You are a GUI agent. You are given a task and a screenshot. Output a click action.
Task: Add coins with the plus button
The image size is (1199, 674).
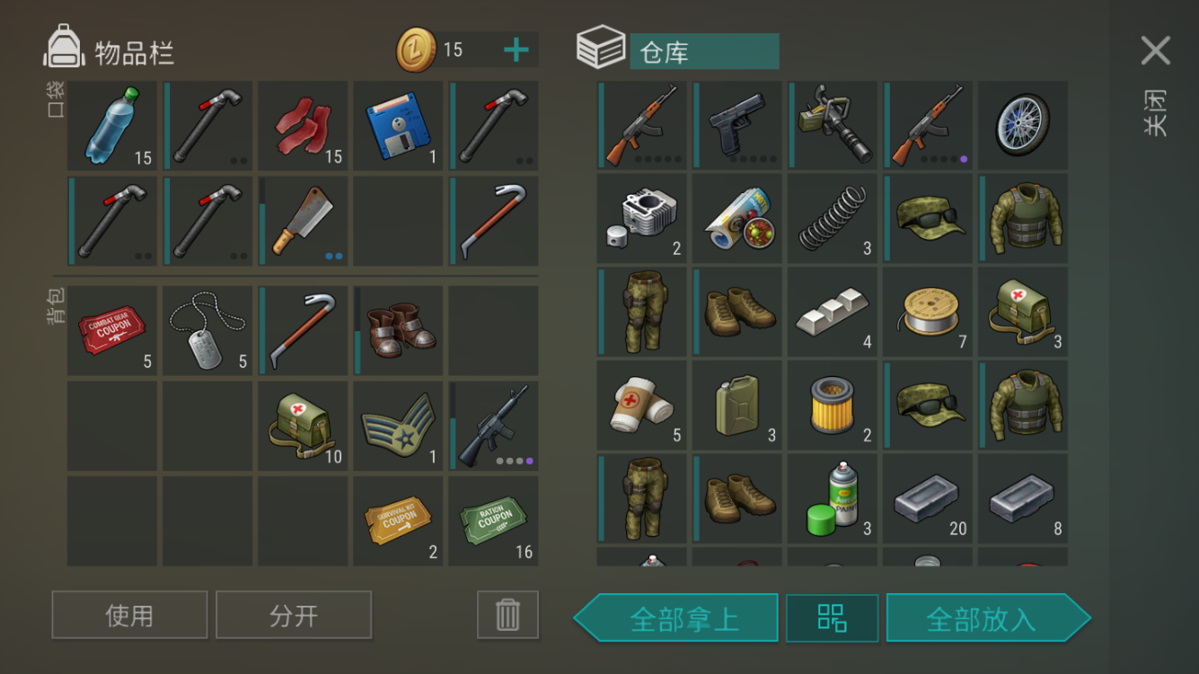click(516, 50)
